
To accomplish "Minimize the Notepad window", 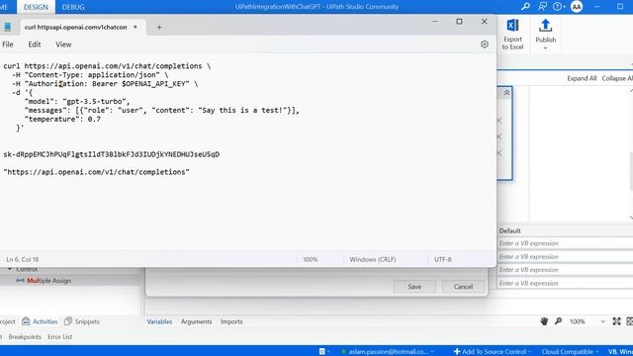I will click(435, 22).
